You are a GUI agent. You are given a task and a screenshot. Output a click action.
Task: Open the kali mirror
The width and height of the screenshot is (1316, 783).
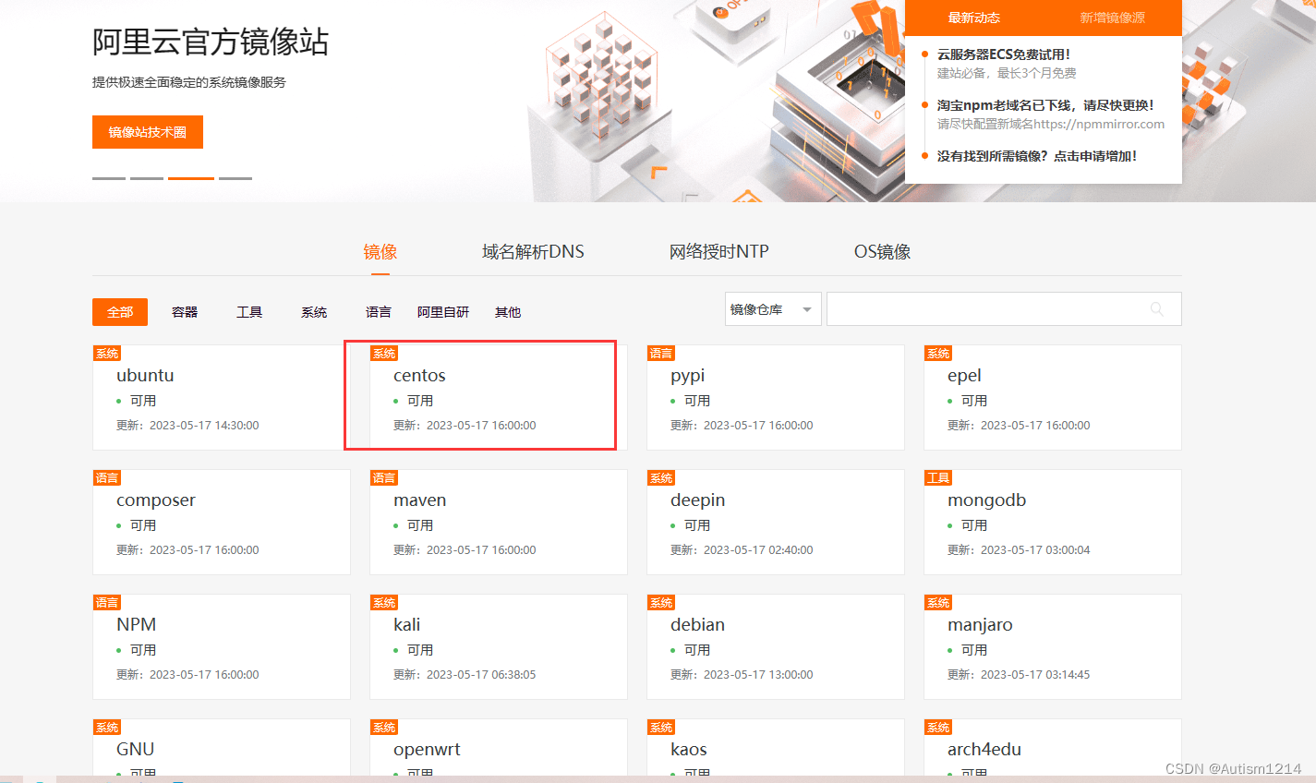point(406,625)
